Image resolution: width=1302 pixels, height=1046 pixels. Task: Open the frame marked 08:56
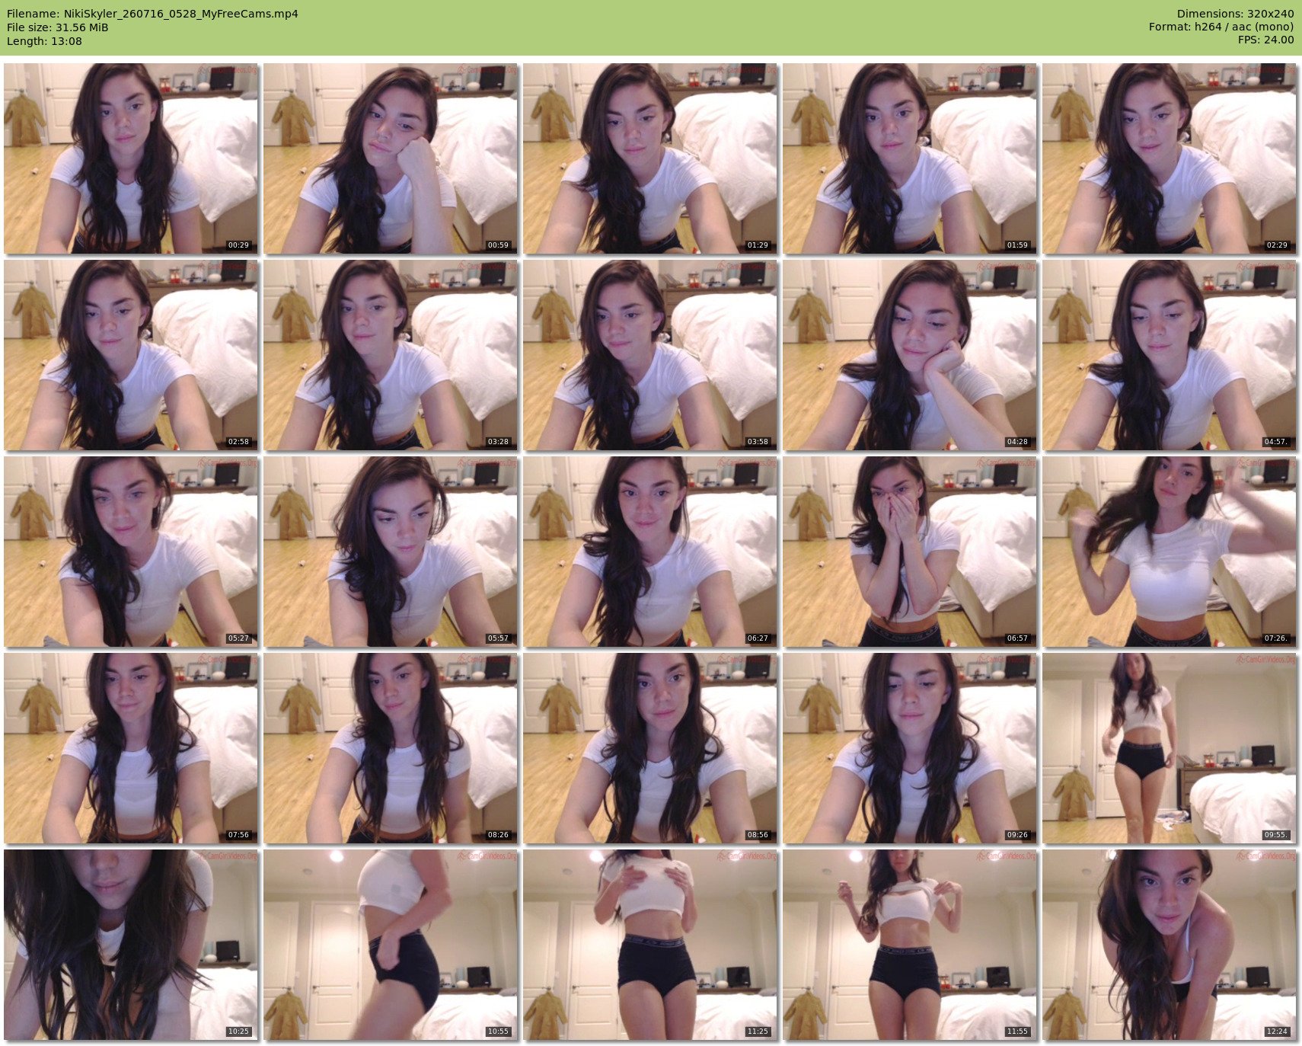(650, 748)
